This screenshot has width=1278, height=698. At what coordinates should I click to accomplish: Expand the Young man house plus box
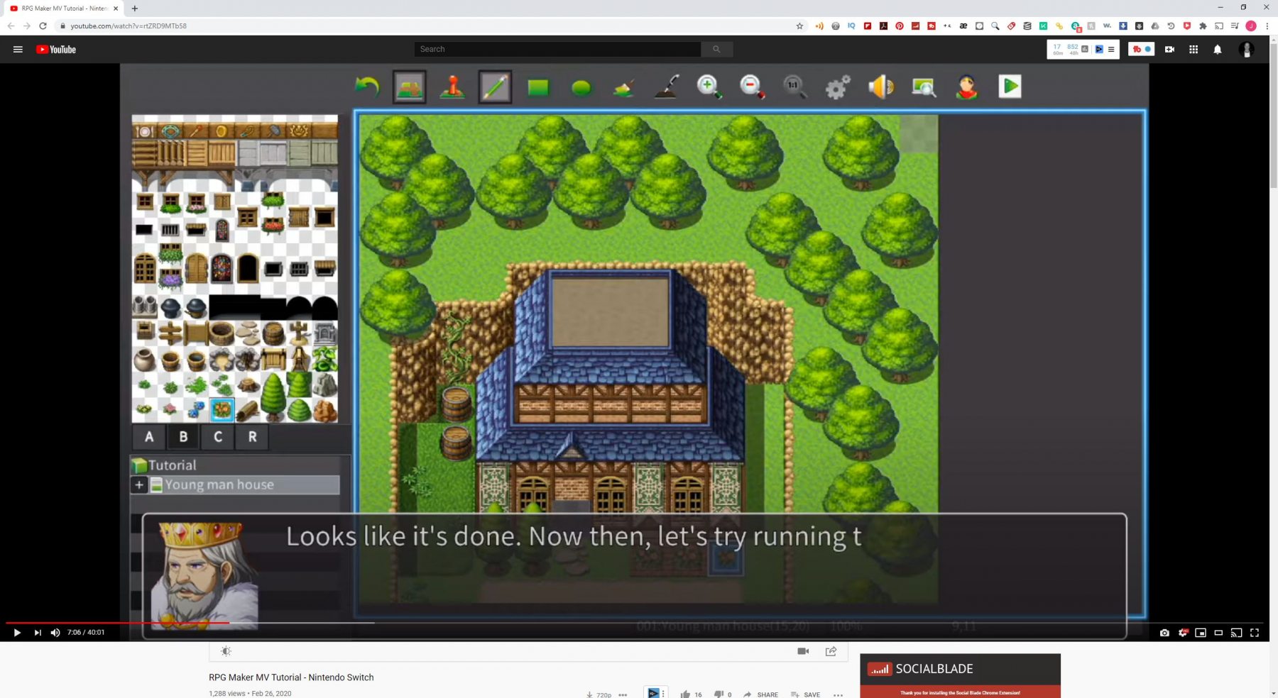[139, 485]
